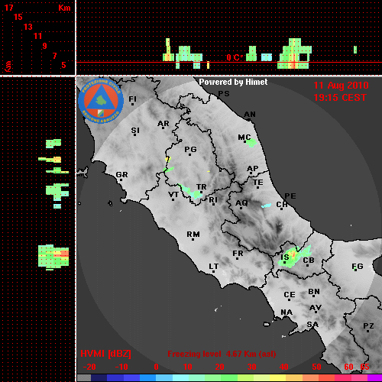Select the PE city label

[290, 196]
